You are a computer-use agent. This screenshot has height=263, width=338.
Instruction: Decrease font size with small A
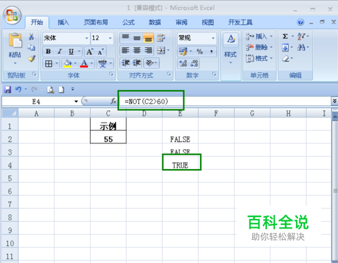tap(101, 52)
